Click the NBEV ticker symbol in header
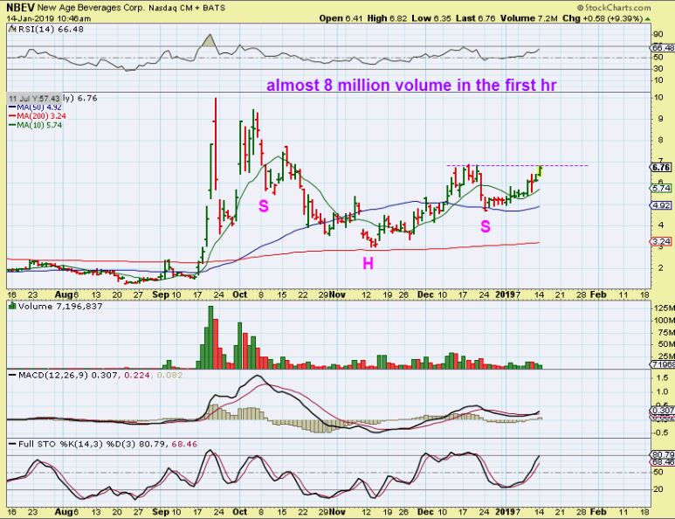This screenshot has height=519, width=675. (21, 7)
